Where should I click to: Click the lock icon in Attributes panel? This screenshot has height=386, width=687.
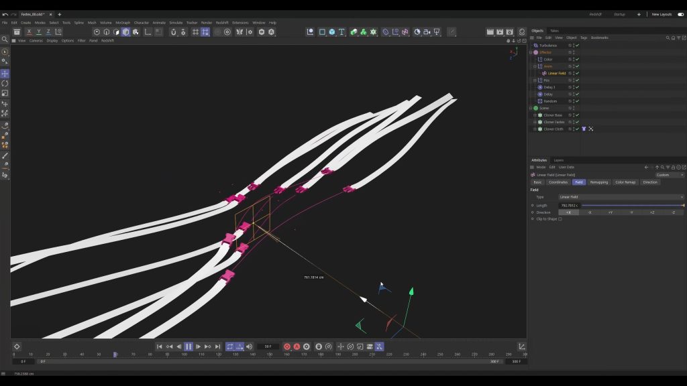(x=673, y=167)
